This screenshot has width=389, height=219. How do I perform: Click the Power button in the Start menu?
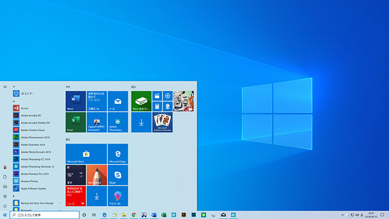[x=5, y=206]
